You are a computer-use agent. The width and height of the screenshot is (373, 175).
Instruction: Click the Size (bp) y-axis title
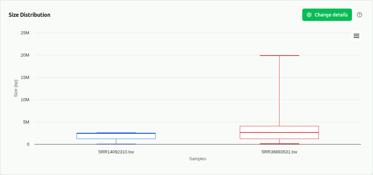coord(16,89)
